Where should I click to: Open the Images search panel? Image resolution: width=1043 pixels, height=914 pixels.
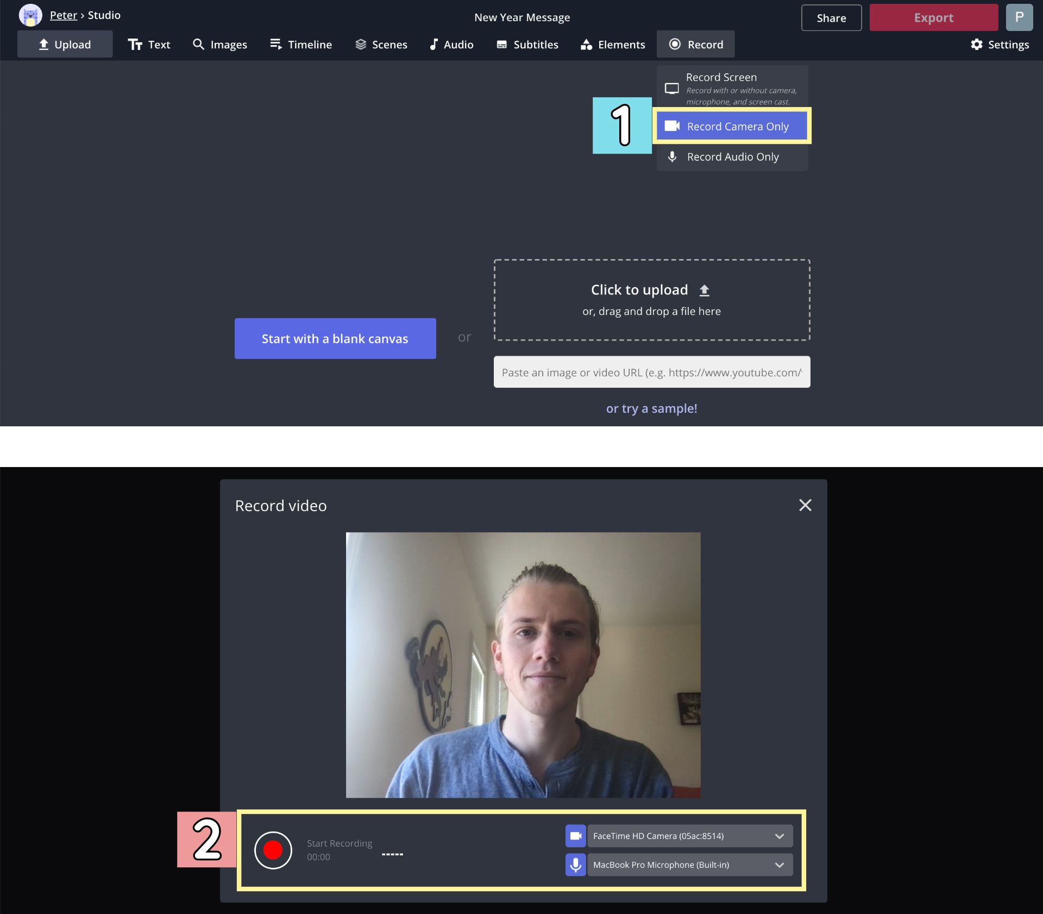pyautogui.click(x=219, y=44)
